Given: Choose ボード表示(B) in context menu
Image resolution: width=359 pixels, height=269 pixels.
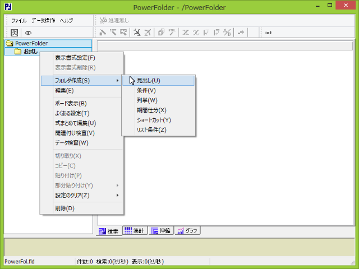Looking at the screenshot, I should click(x=82, y=103).
